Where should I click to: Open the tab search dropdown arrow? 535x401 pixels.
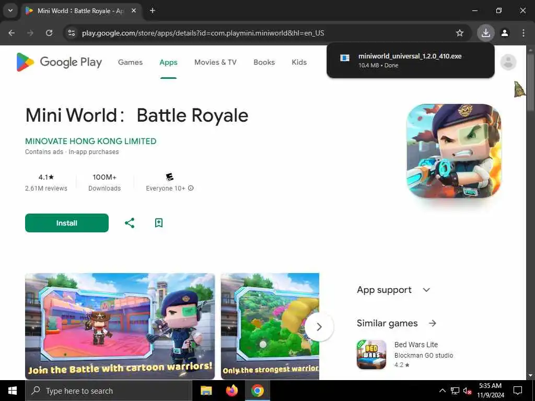coord(10,10)
